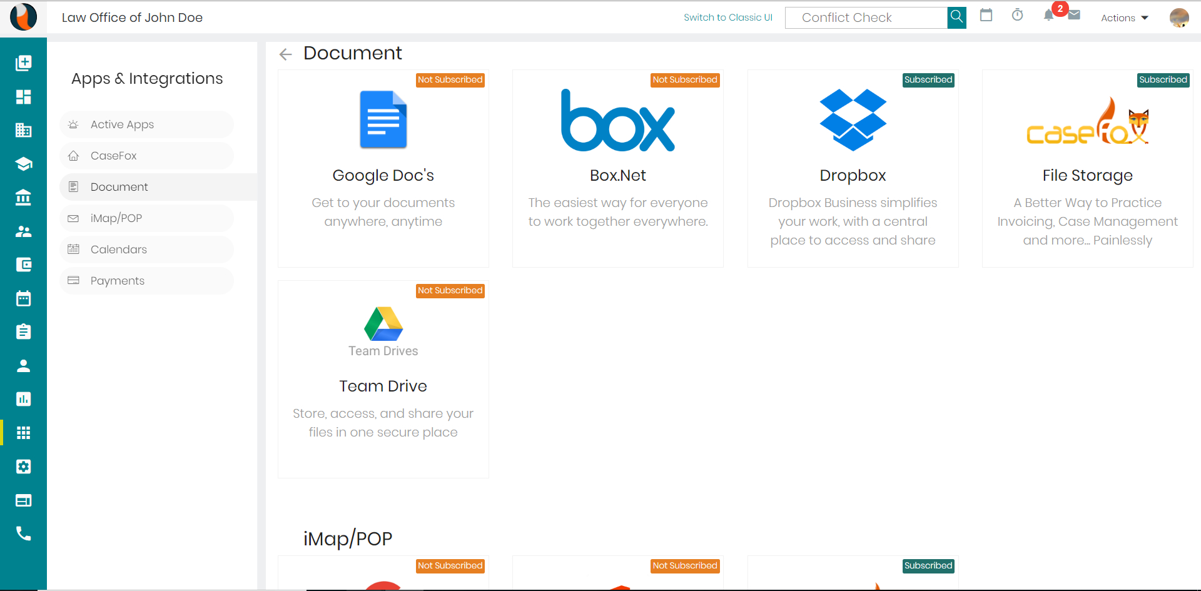The image size is (1201, 591).
Task: Select Active Apps in the menu
Action: coord(122,124)
